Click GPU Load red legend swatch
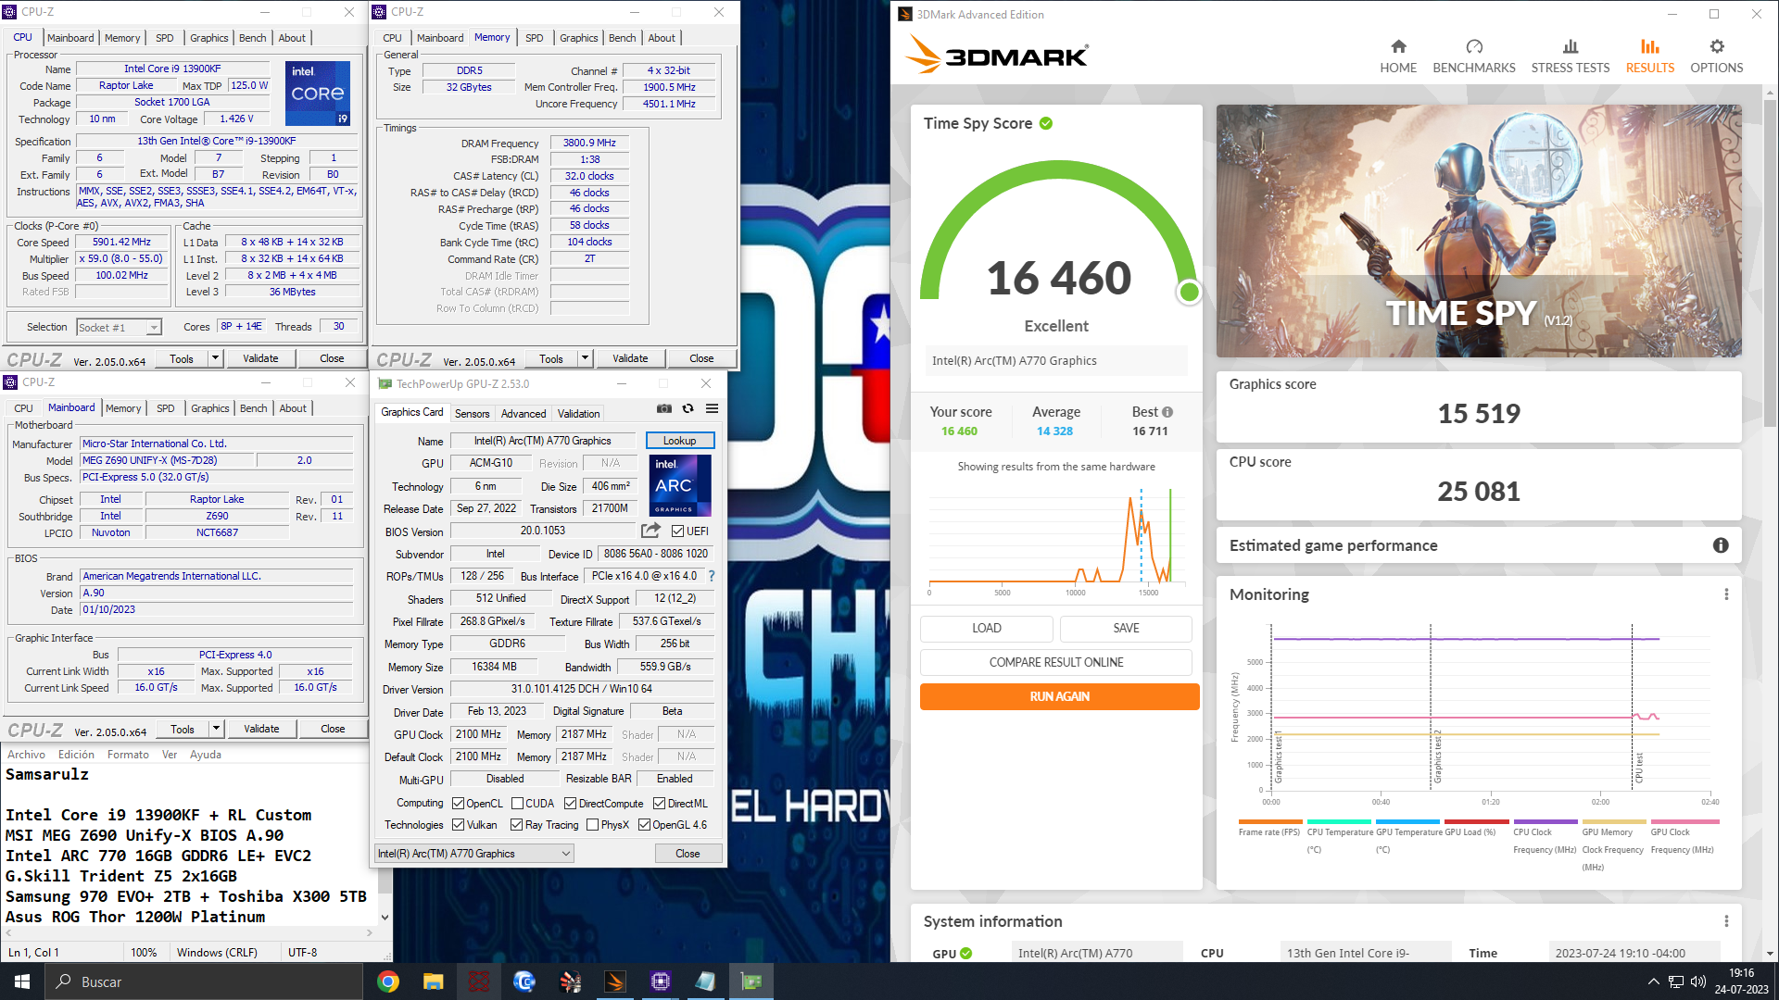 [1476, 821]
